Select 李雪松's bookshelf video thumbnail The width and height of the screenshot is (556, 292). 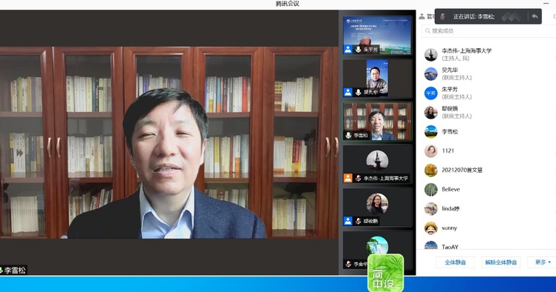(378, 122)
